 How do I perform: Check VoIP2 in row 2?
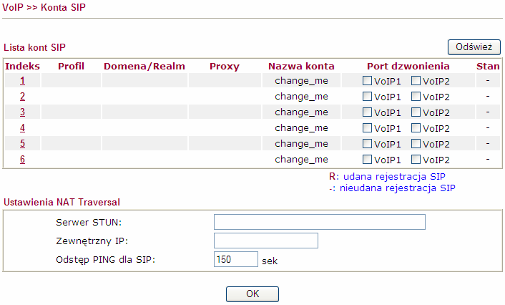[416, 97]
